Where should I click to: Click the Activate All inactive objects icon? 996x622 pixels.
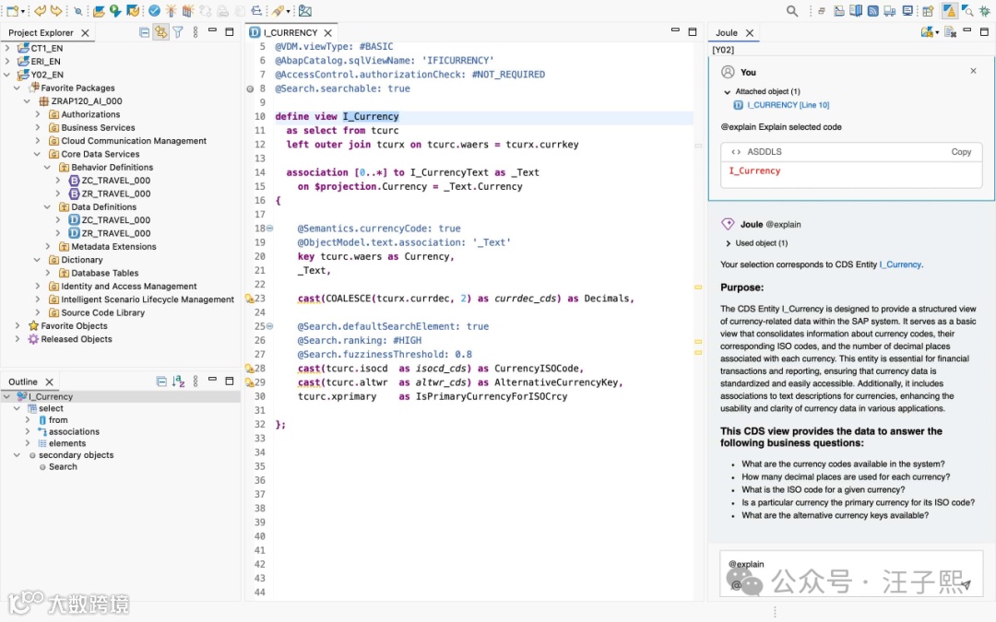point(188,11)
